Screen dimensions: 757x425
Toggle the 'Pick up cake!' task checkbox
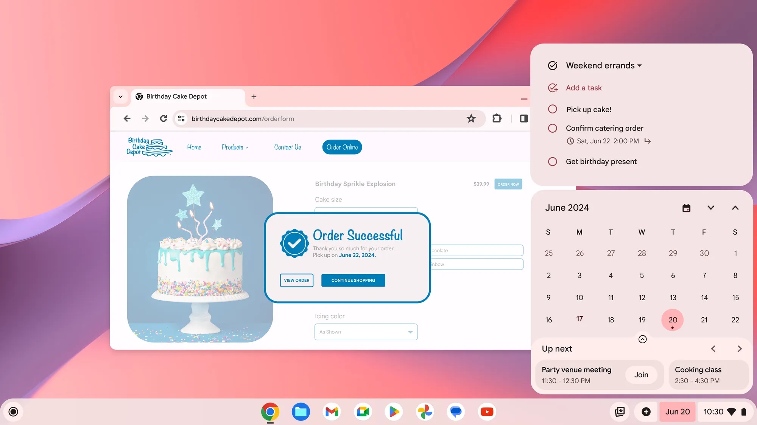tap(553, 109)
